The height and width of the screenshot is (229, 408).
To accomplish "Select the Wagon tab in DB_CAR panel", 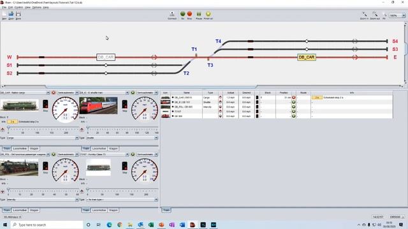I will click(34, 148).
